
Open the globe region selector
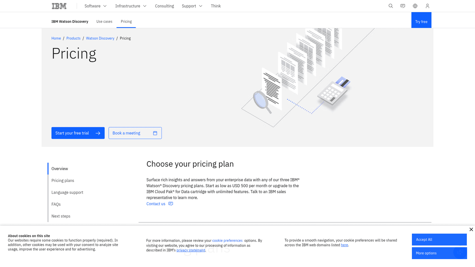point(415,6)
